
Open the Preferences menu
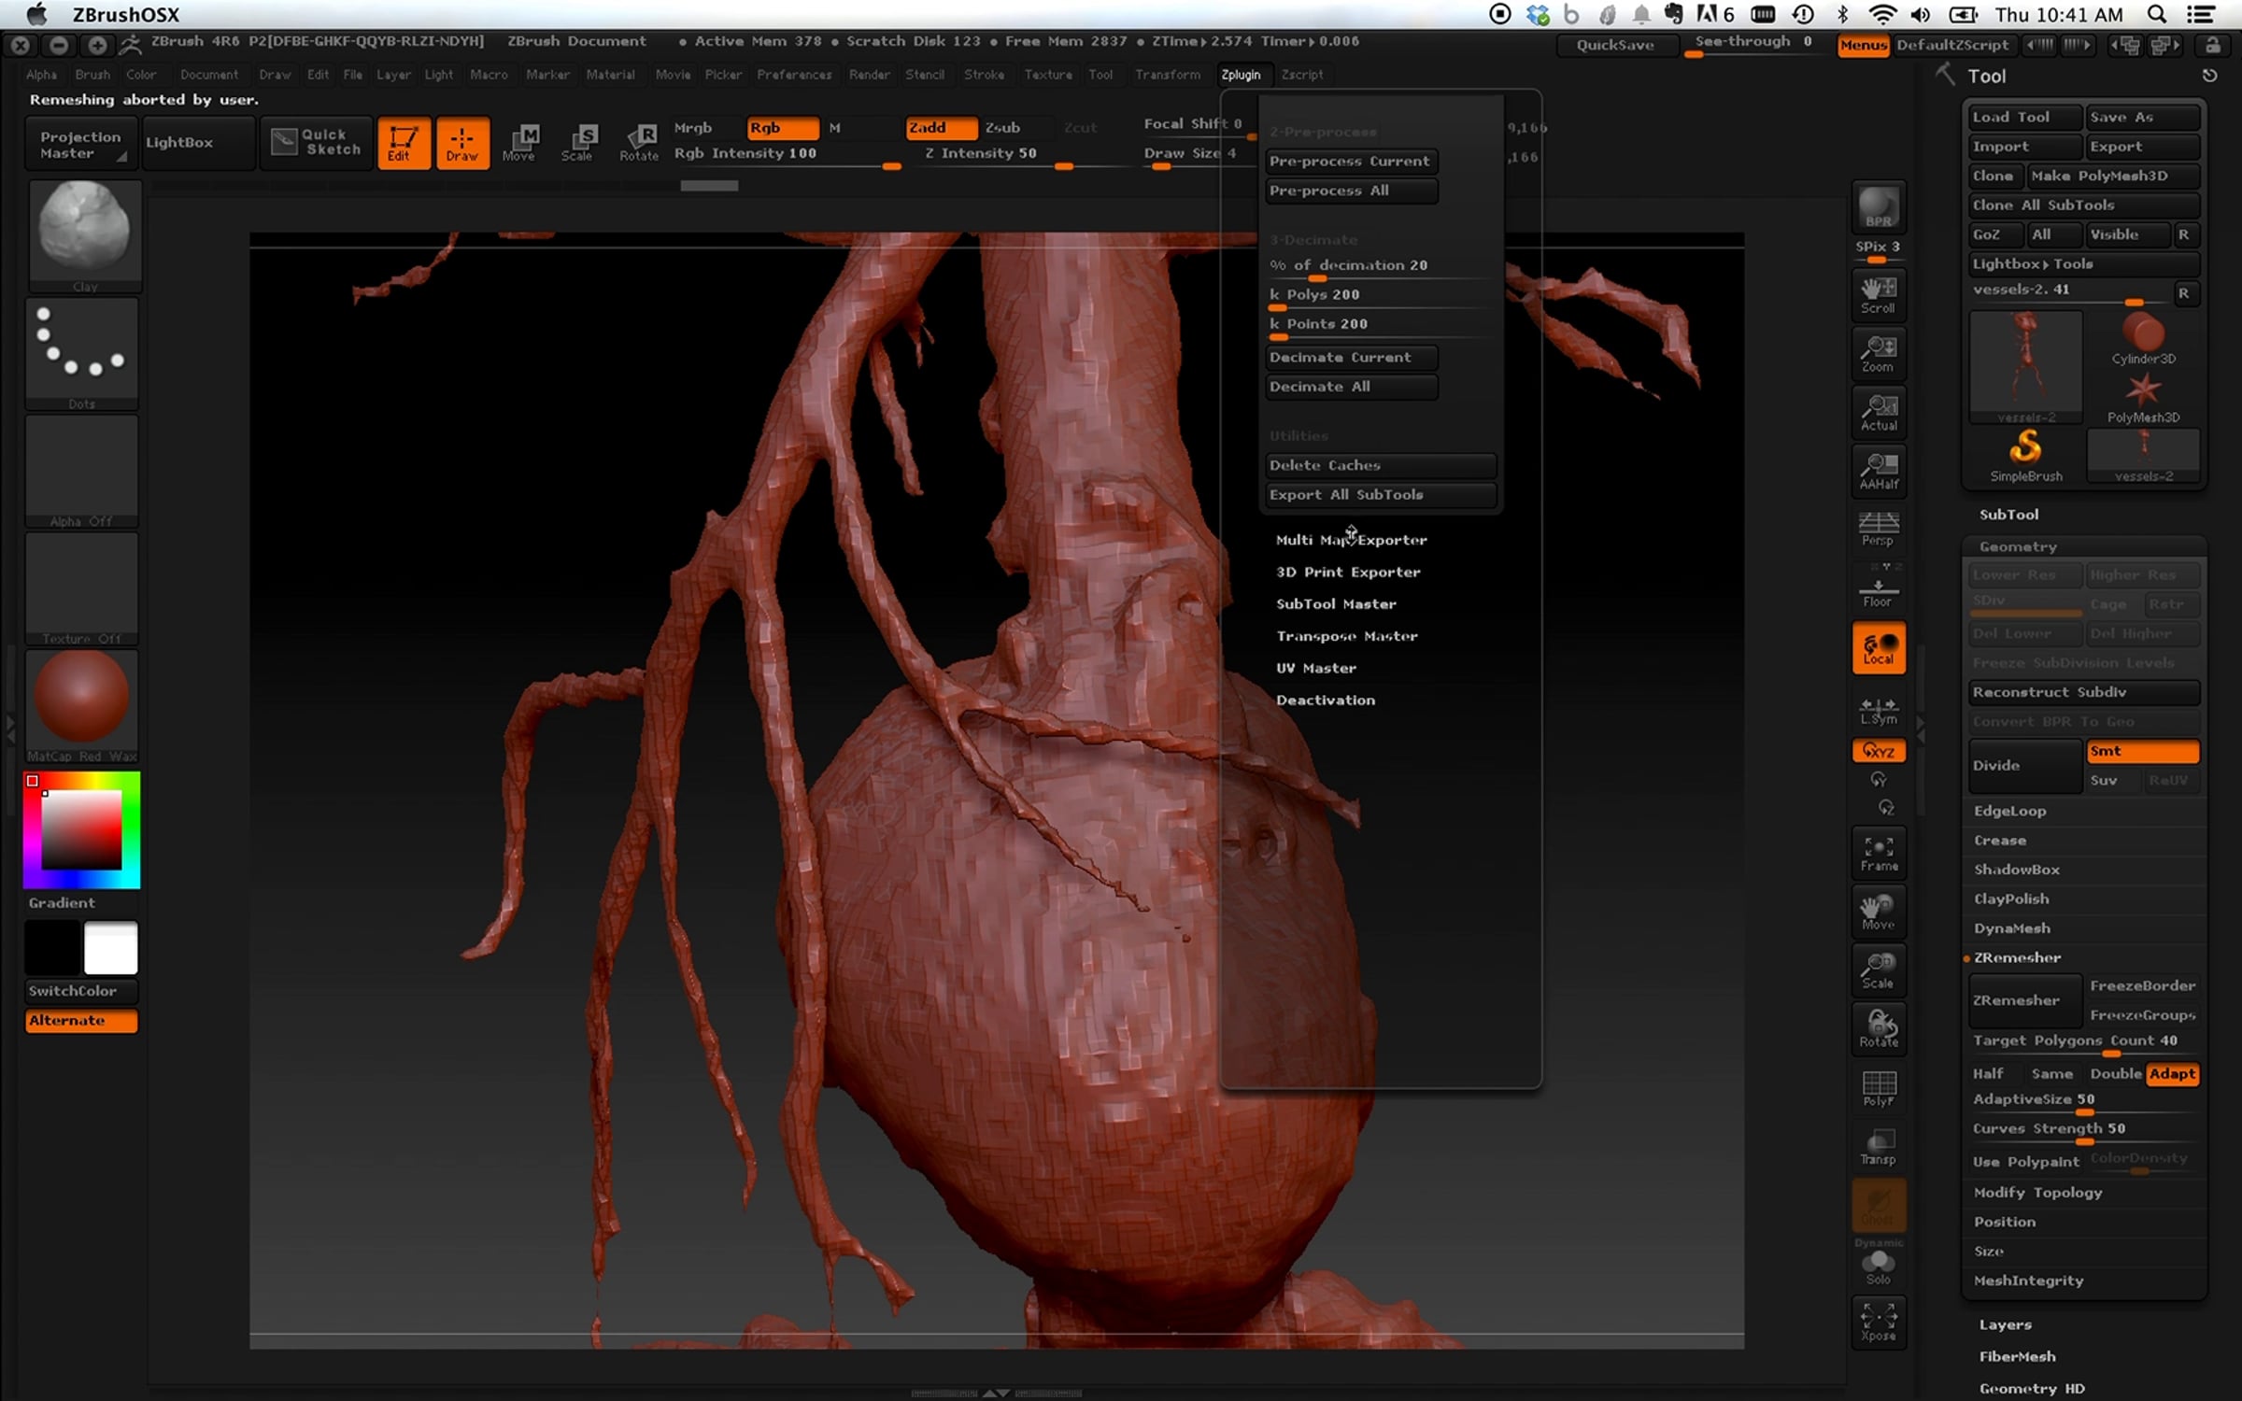[794, 75]
